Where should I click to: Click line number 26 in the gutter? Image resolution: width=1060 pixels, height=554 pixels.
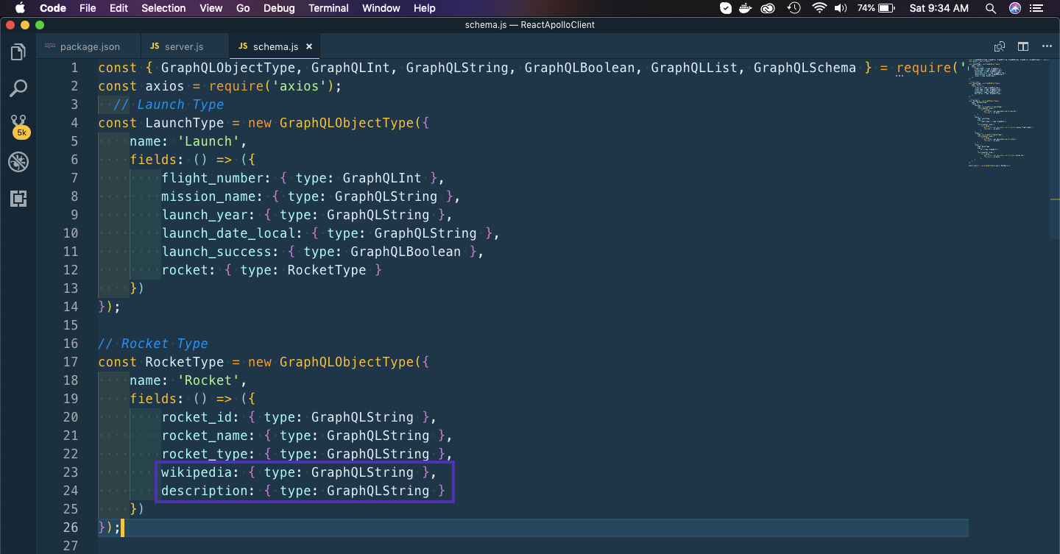pos(71,528)
